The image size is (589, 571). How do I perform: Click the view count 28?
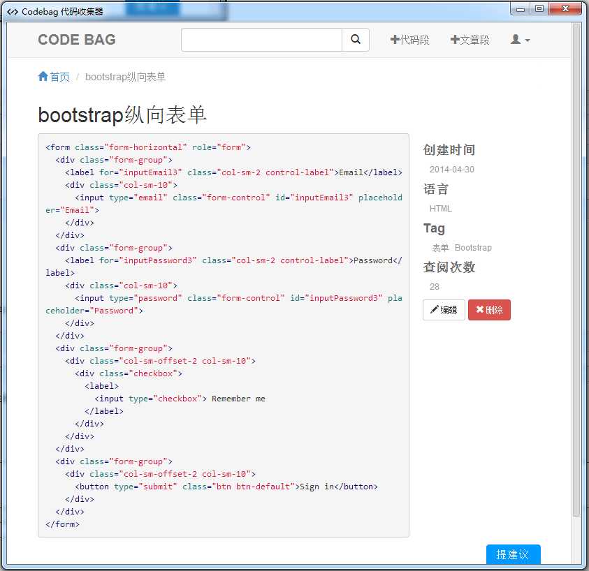[434, 286]
